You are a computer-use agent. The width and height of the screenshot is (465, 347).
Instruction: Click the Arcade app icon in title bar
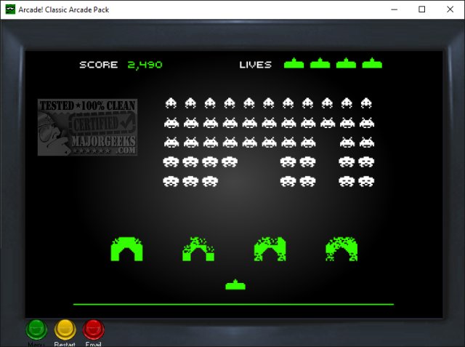click(10, 9)
